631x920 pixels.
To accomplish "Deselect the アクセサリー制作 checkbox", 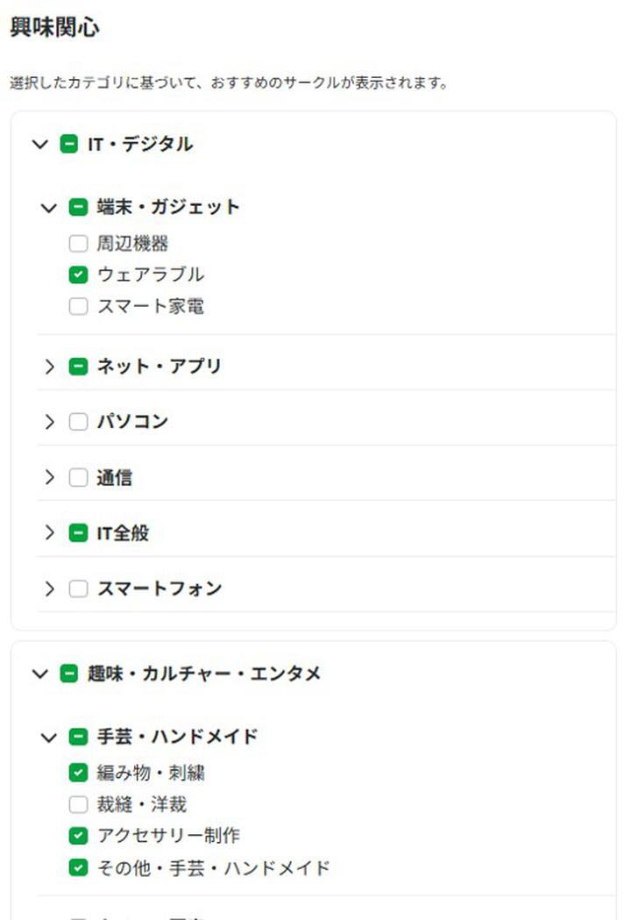I will [78, 836].
